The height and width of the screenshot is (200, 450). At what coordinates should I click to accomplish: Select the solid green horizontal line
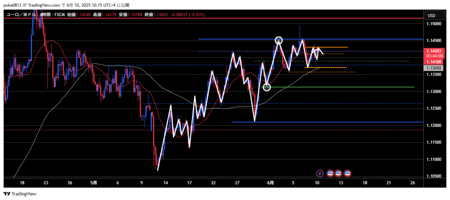352,87
